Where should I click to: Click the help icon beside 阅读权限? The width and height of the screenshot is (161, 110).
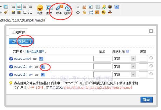[127, 51]
